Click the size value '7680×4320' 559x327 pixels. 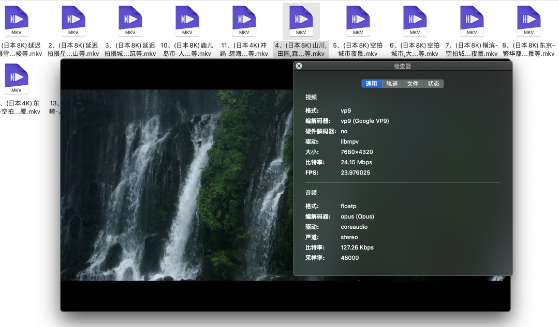pos(357,152)
